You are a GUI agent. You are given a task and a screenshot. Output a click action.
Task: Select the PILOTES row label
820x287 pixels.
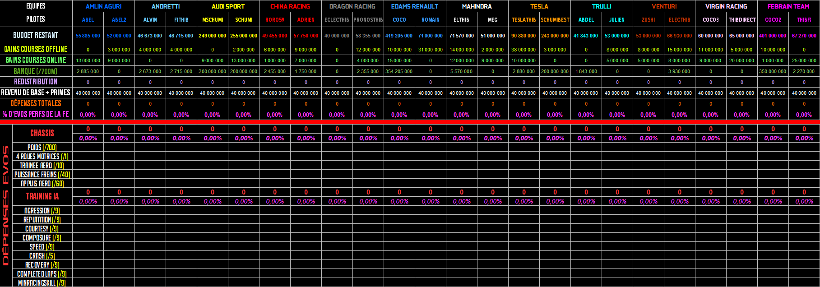coord(36,19)
